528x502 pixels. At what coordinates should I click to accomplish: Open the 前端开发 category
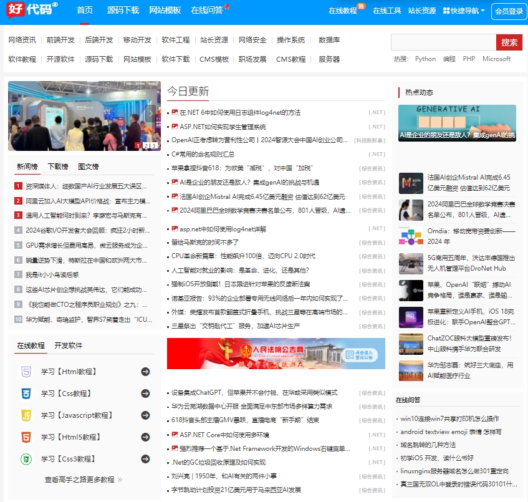pos(60,40)
